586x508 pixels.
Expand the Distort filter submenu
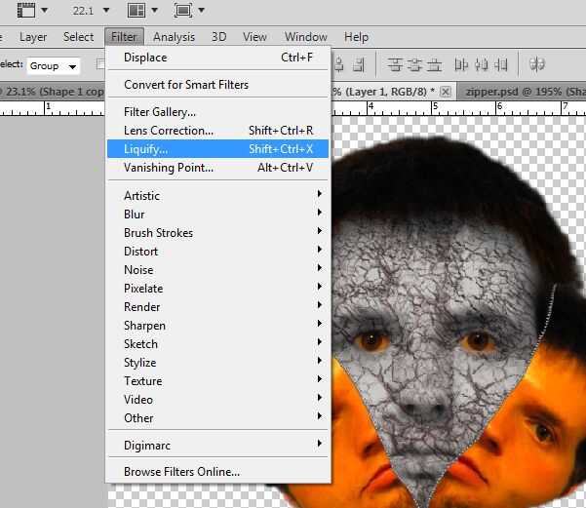(217, 252)
